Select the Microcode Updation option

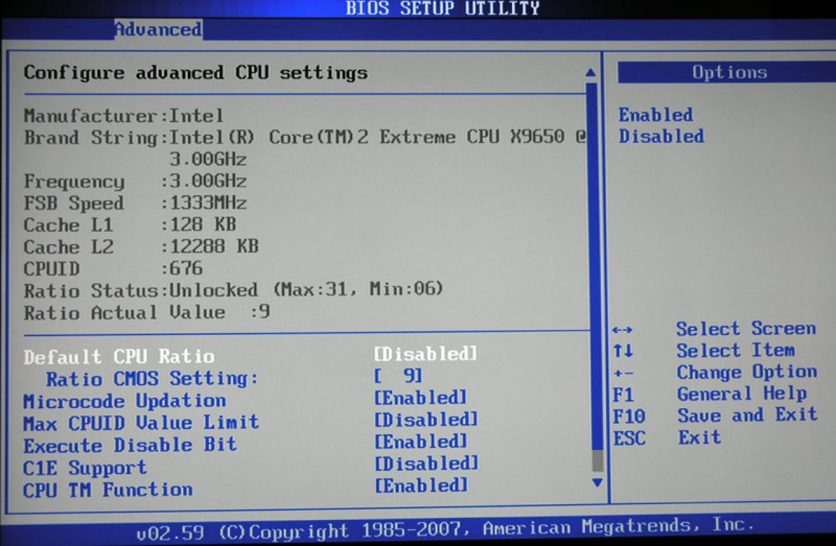(125, 400)
